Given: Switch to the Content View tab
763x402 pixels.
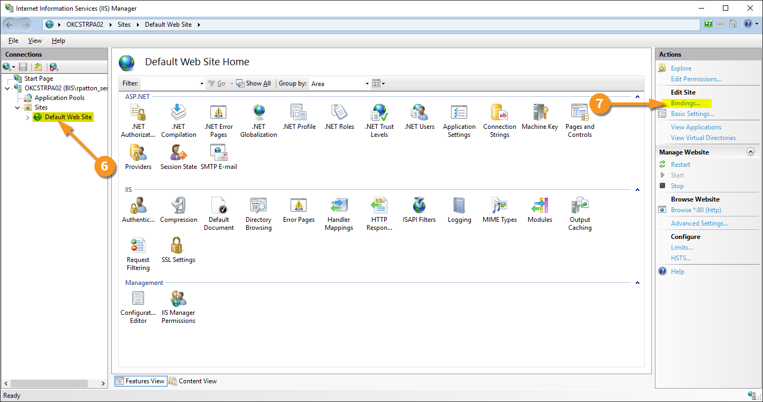Looking at the screenshot, I should (193, 381).
